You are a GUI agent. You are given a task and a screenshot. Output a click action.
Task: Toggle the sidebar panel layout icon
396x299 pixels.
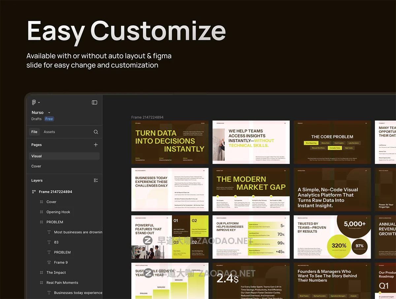point(94,103)
